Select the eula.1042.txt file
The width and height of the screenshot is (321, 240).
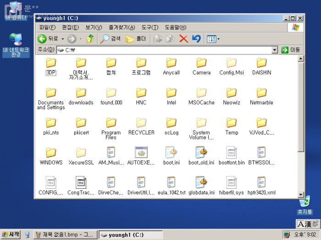pyautogui.click(x=171, y=186)
